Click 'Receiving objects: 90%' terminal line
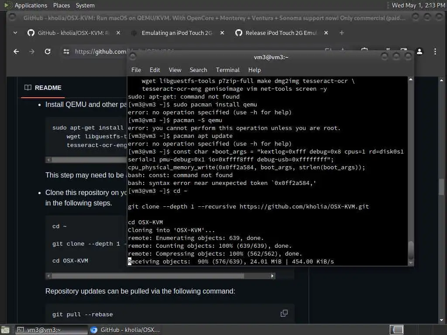 230,262
